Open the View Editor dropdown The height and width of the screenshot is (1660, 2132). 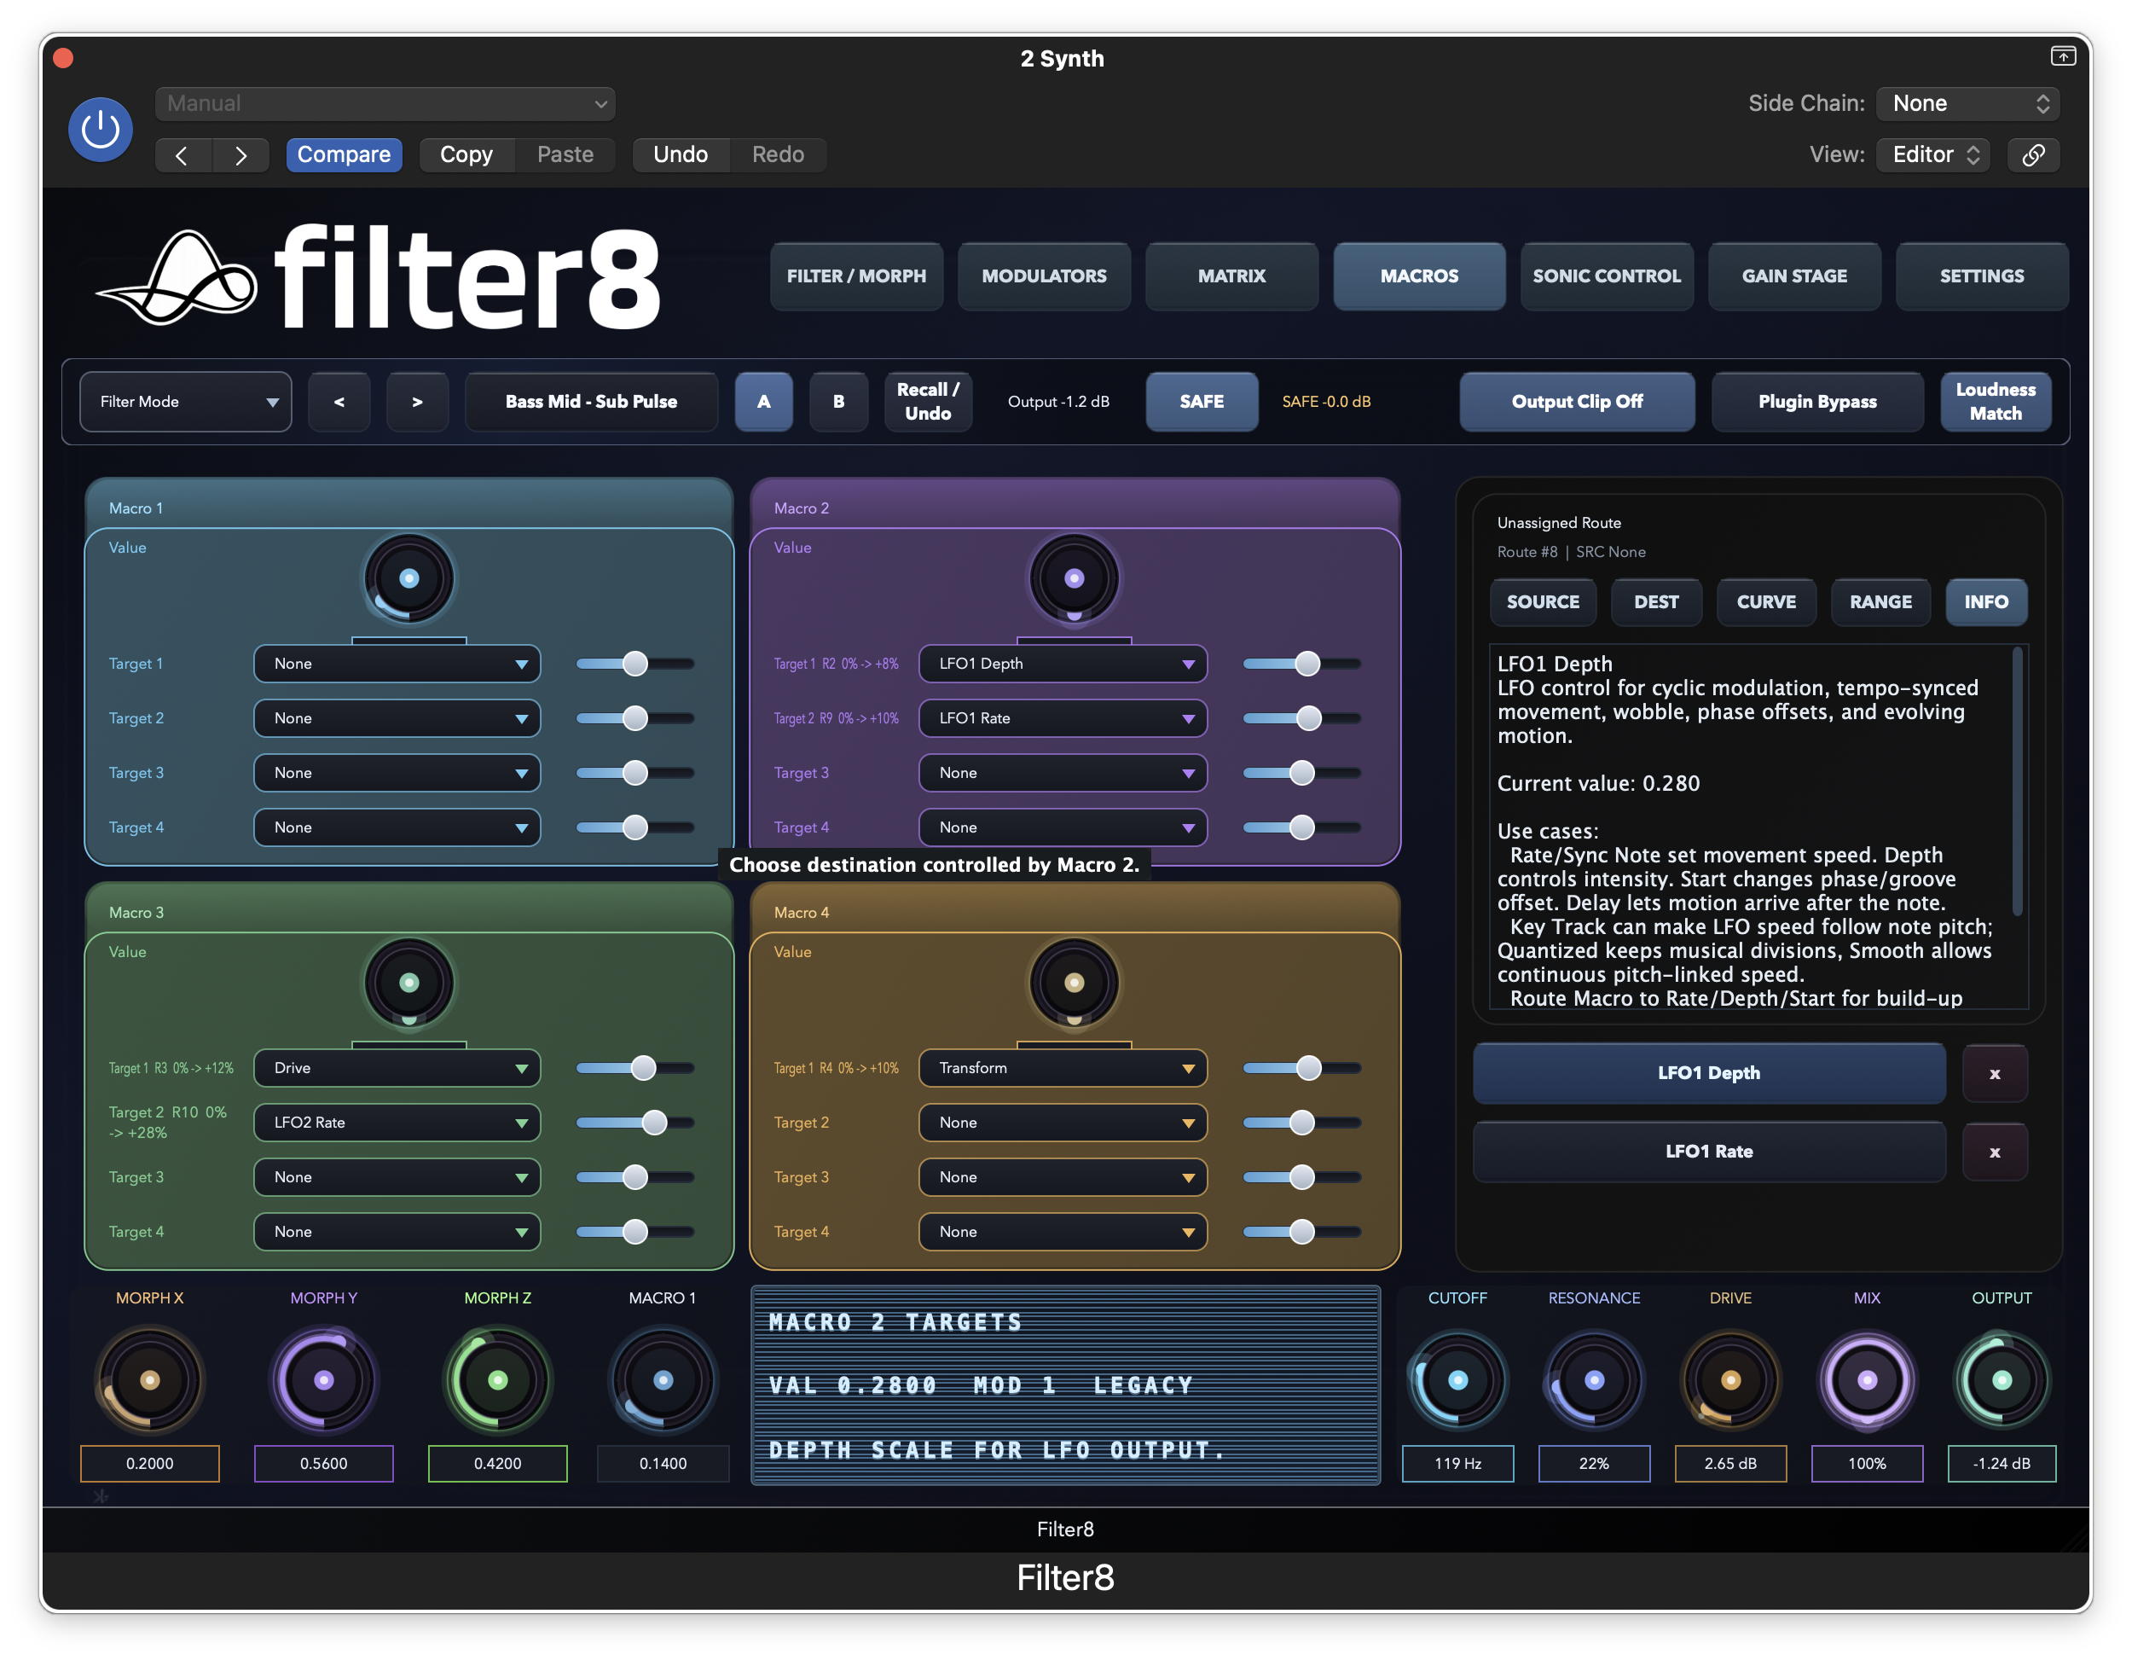(x=1932, y=154)
